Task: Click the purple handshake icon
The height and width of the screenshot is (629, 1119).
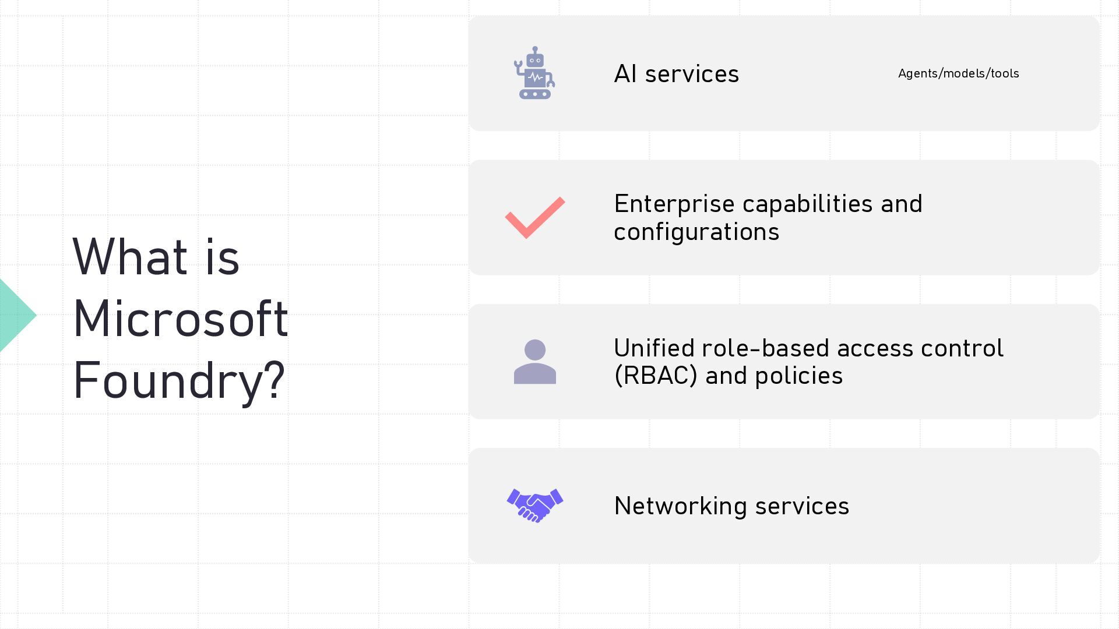Action: pos(535,506)
